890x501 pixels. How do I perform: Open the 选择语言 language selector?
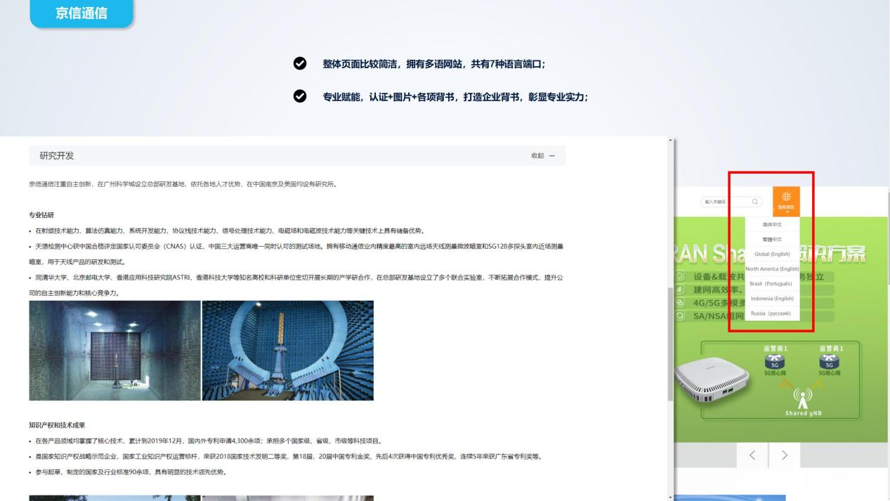(786, 201)
